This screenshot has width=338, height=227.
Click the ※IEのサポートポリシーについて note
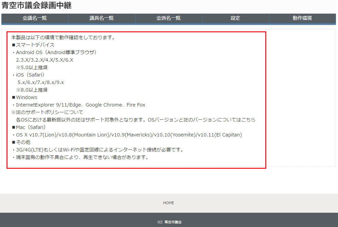pos(47,112)
